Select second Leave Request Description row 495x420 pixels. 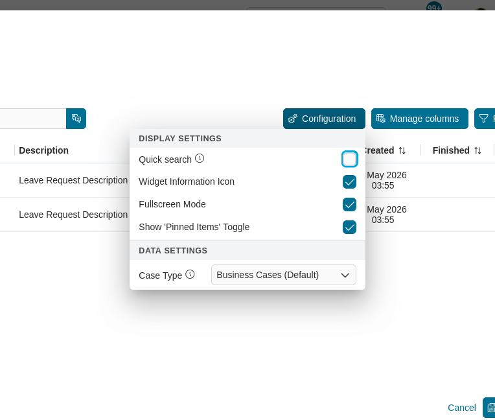(73, 215)
